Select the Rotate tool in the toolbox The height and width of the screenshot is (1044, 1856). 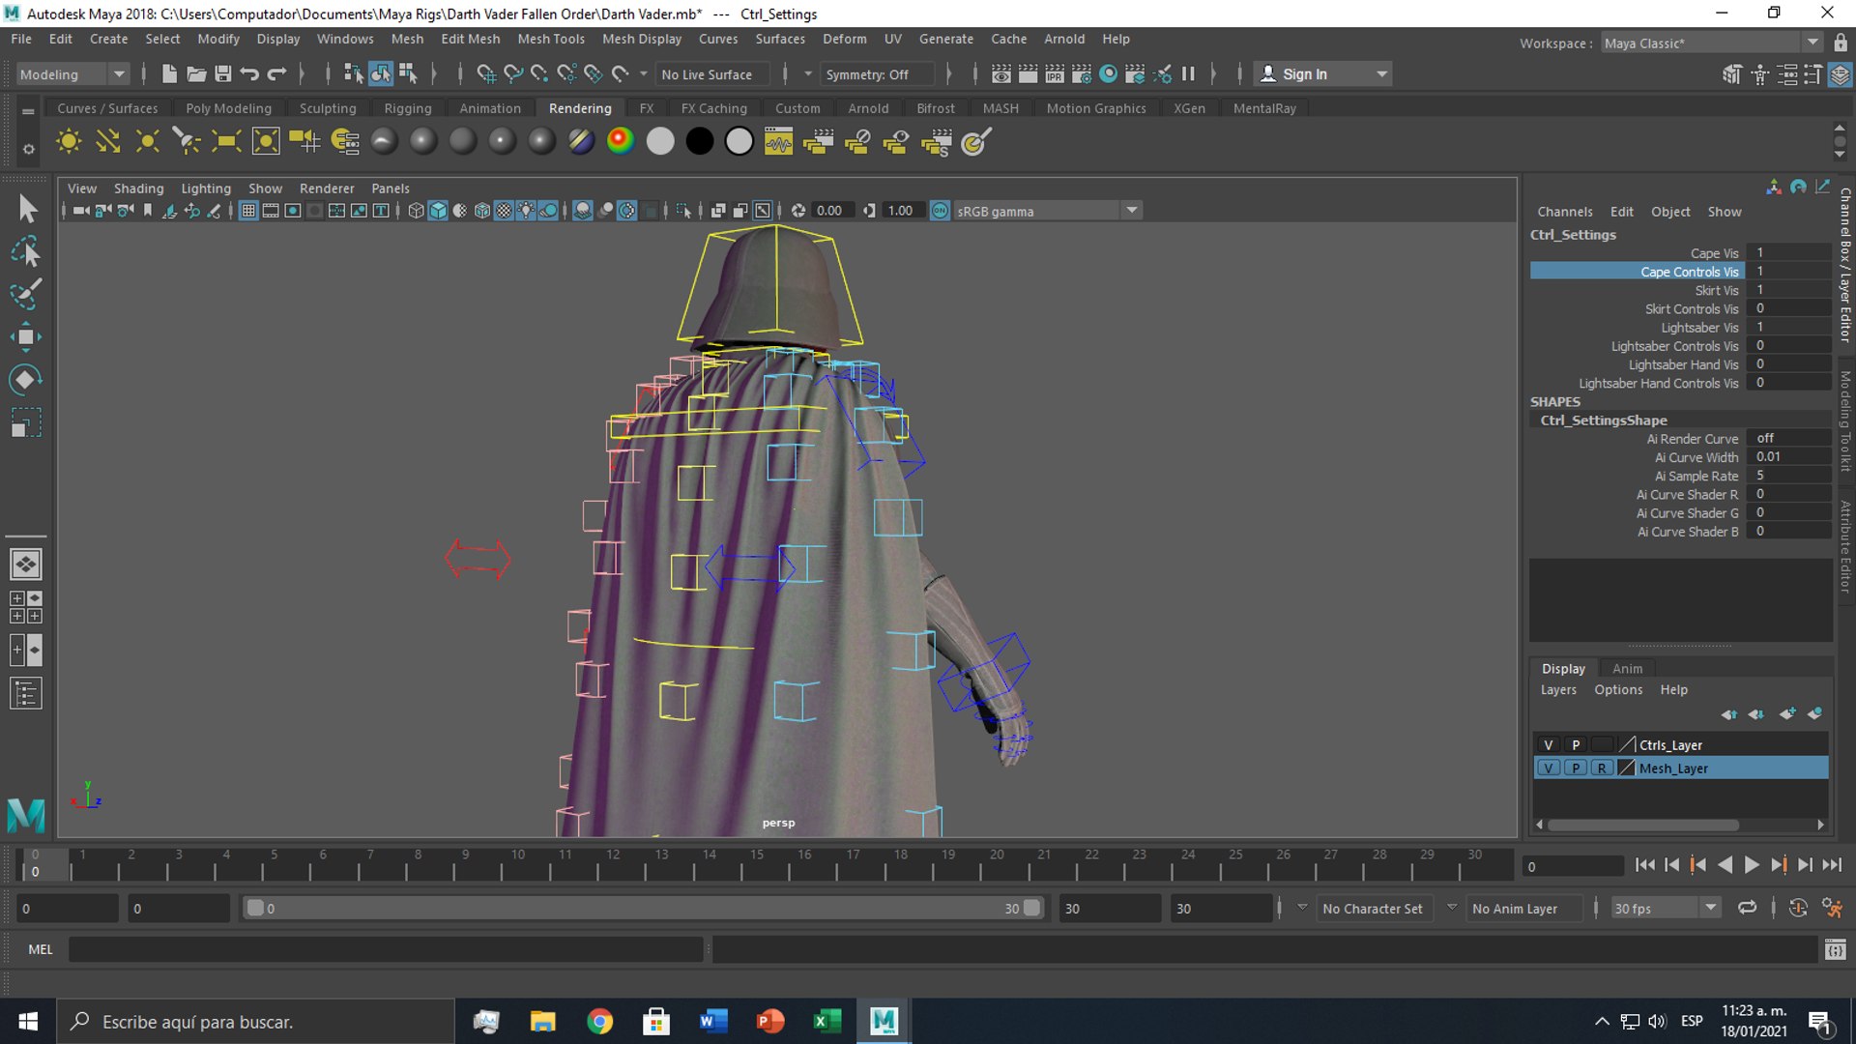26,379
